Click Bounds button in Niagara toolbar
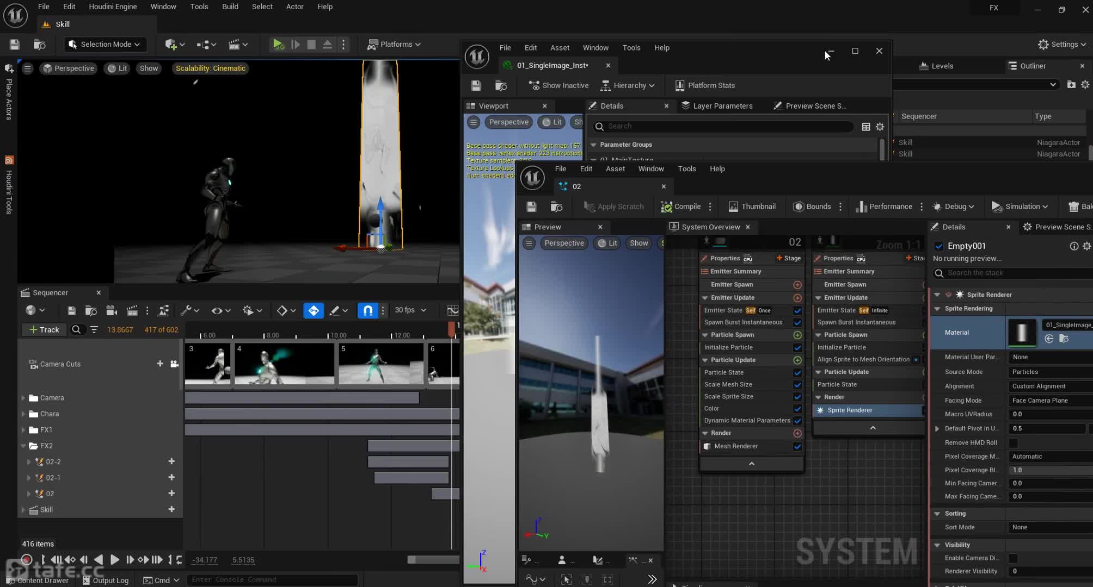This screenshot has height=587, width=1093. point(812,207)
